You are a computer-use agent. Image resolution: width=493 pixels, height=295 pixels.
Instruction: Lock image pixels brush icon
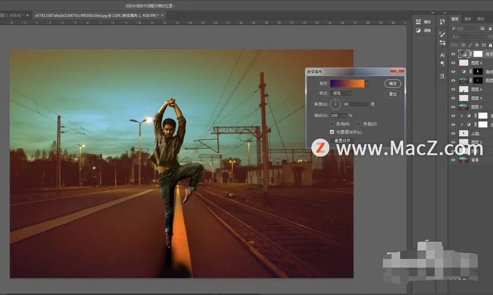click(x=470, y=45)
